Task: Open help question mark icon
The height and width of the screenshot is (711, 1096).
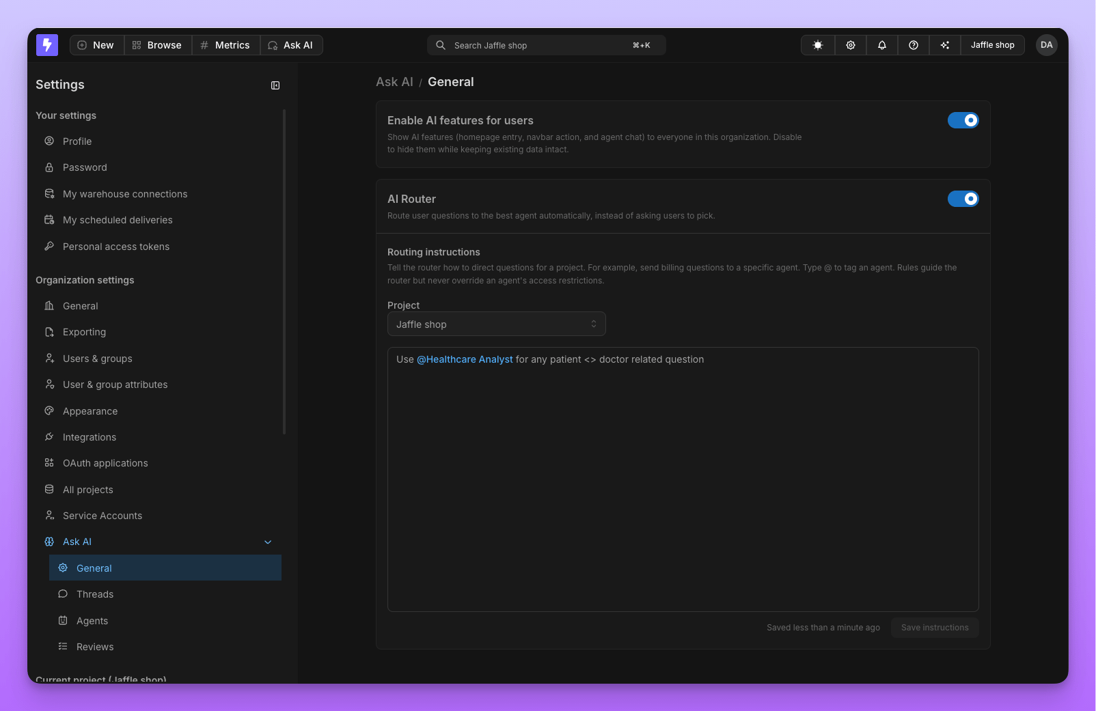Action: pyautogui.click(x=914, y=45)
